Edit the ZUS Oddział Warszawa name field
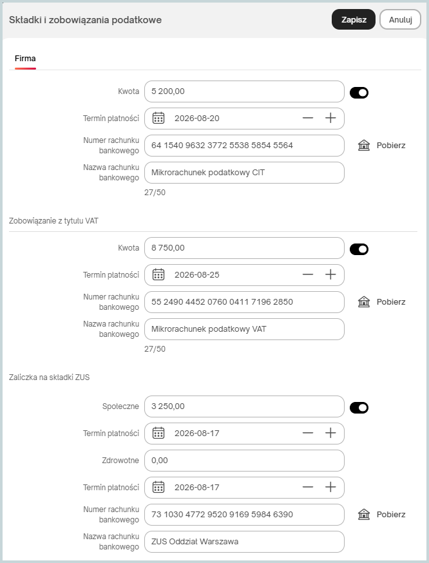 [244, 542]
